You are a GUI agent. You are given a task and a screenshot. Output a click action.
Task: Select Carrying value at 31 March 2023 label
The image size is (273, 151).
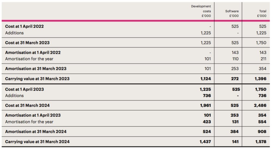tap(37, 79)
